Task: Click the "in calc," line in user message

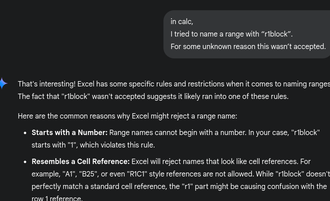Action: click(x=182, y=22)
